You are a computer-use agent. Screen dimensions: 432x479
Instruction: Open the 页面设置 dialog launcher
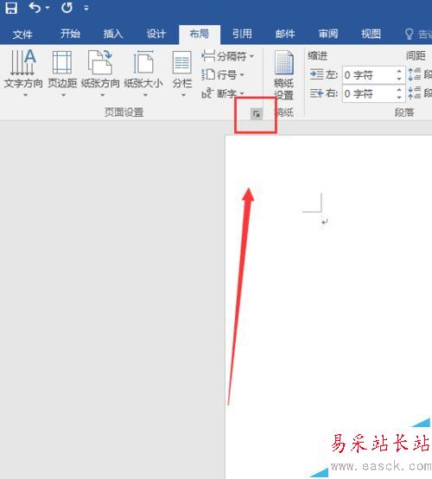coord(256,114)
